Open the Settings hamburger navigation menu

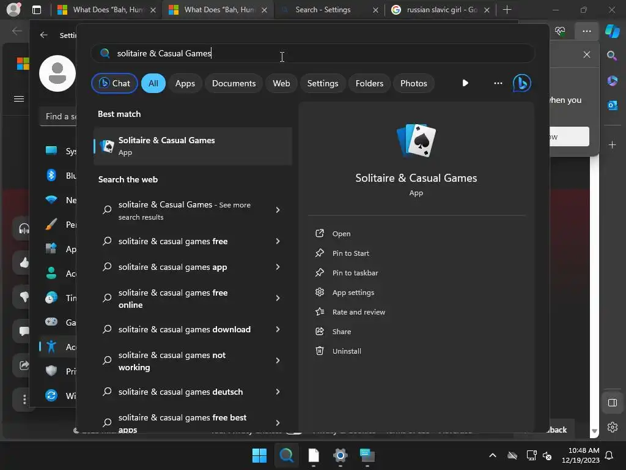19,99
